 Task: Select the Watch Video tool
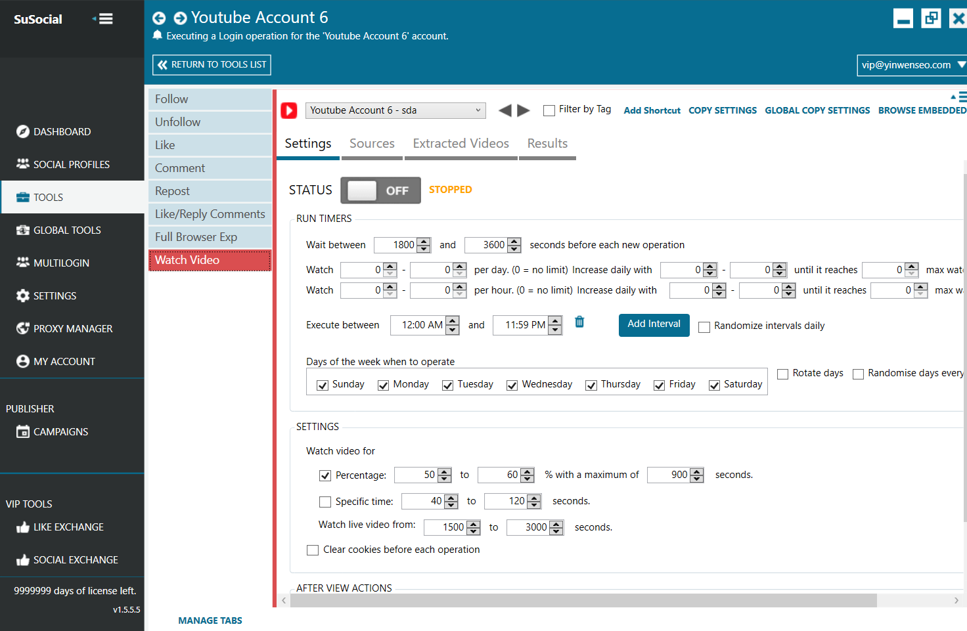[x=210, y=260]
